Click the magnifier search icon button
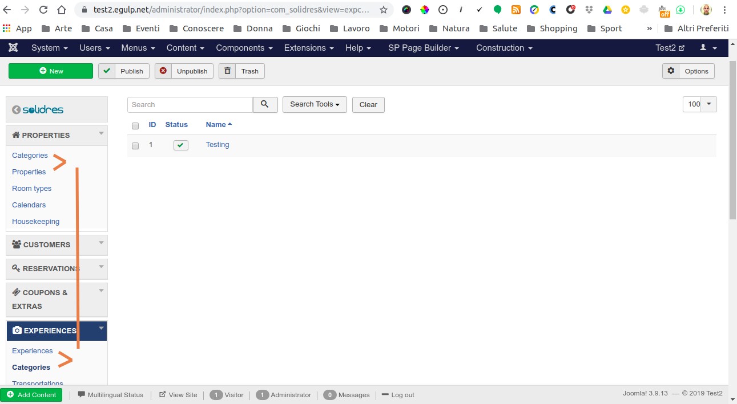737x404 pixels. (x=265, y=104)
